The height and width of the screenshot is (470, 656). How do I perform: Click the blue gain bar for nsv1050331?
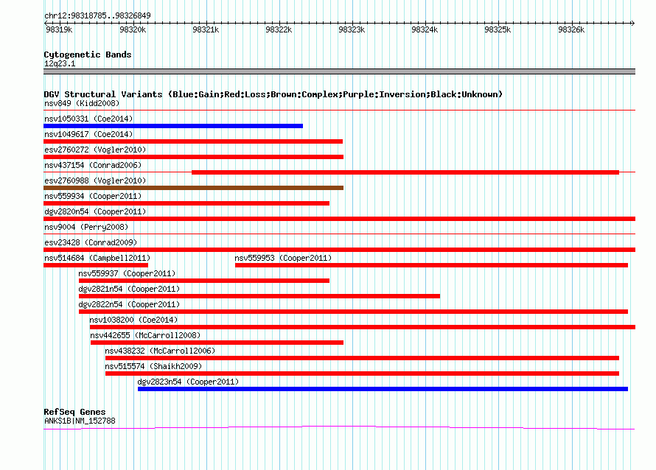(x=173, y=126)
